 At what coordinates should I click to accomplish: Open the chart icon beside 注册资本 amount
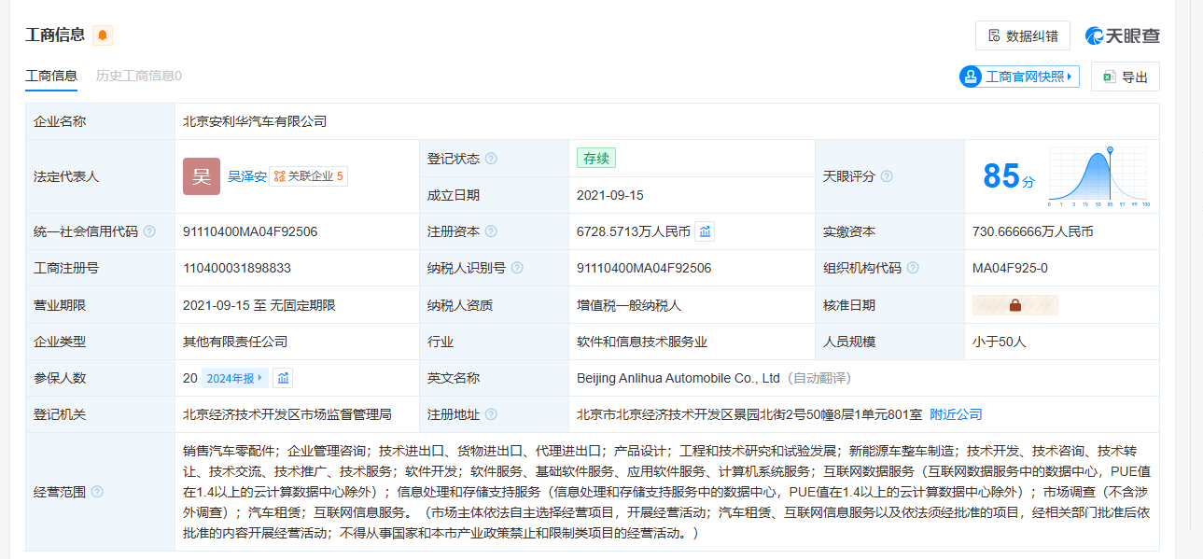(706, 231)
